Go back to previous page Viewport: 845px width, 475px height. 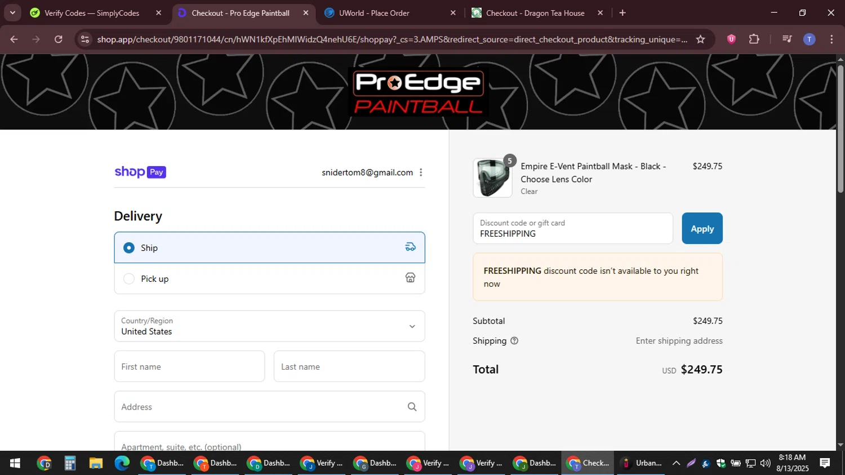pyautogui.click(x=14, y=39)
